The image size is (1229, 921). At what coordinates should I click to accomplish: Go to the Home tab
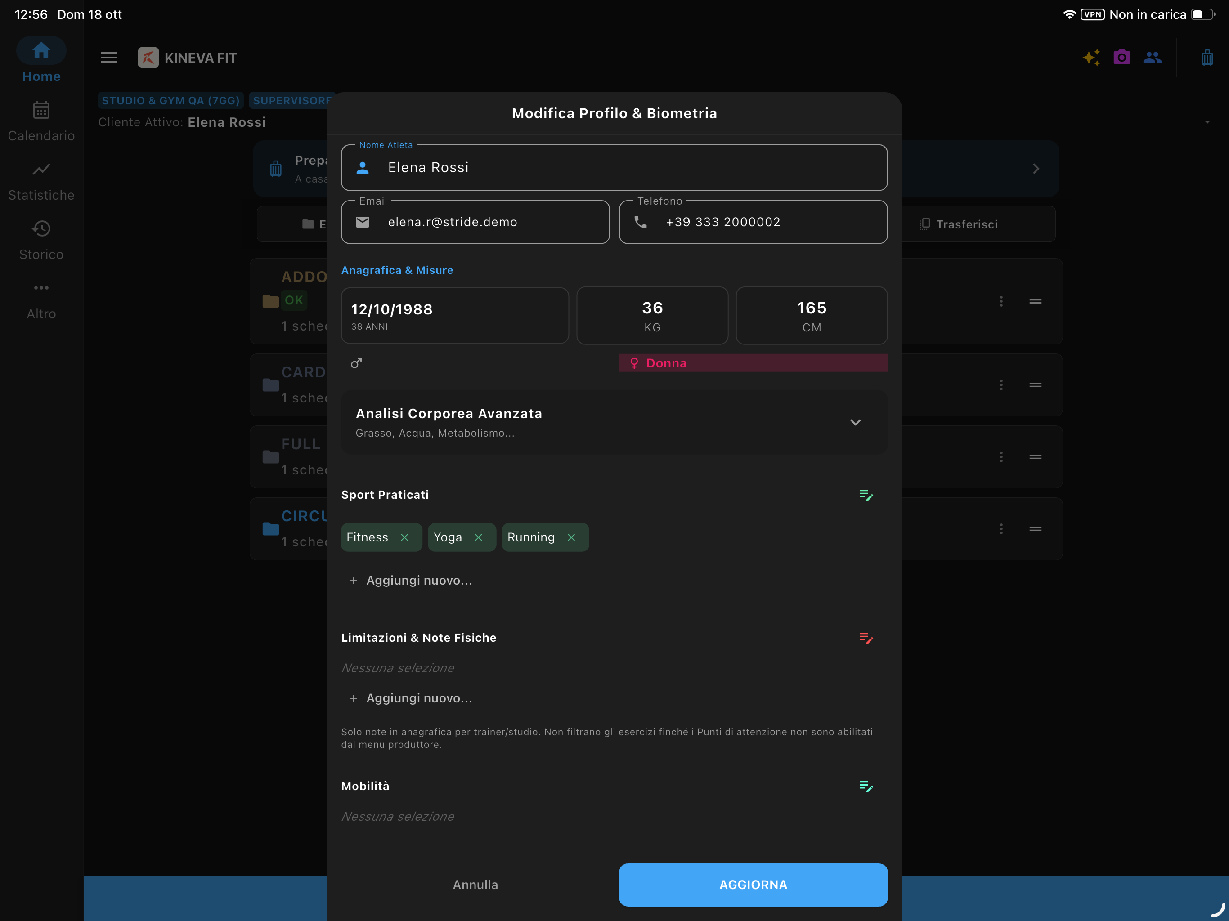pyautogui.click(x=41, y=60)
